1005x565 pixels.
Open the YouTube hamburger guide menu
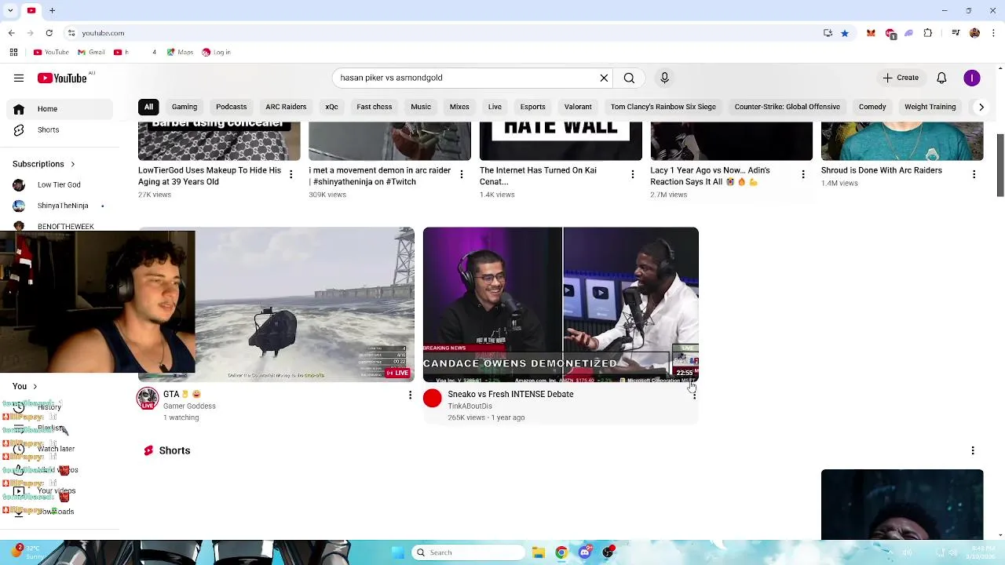coord(19,78)
